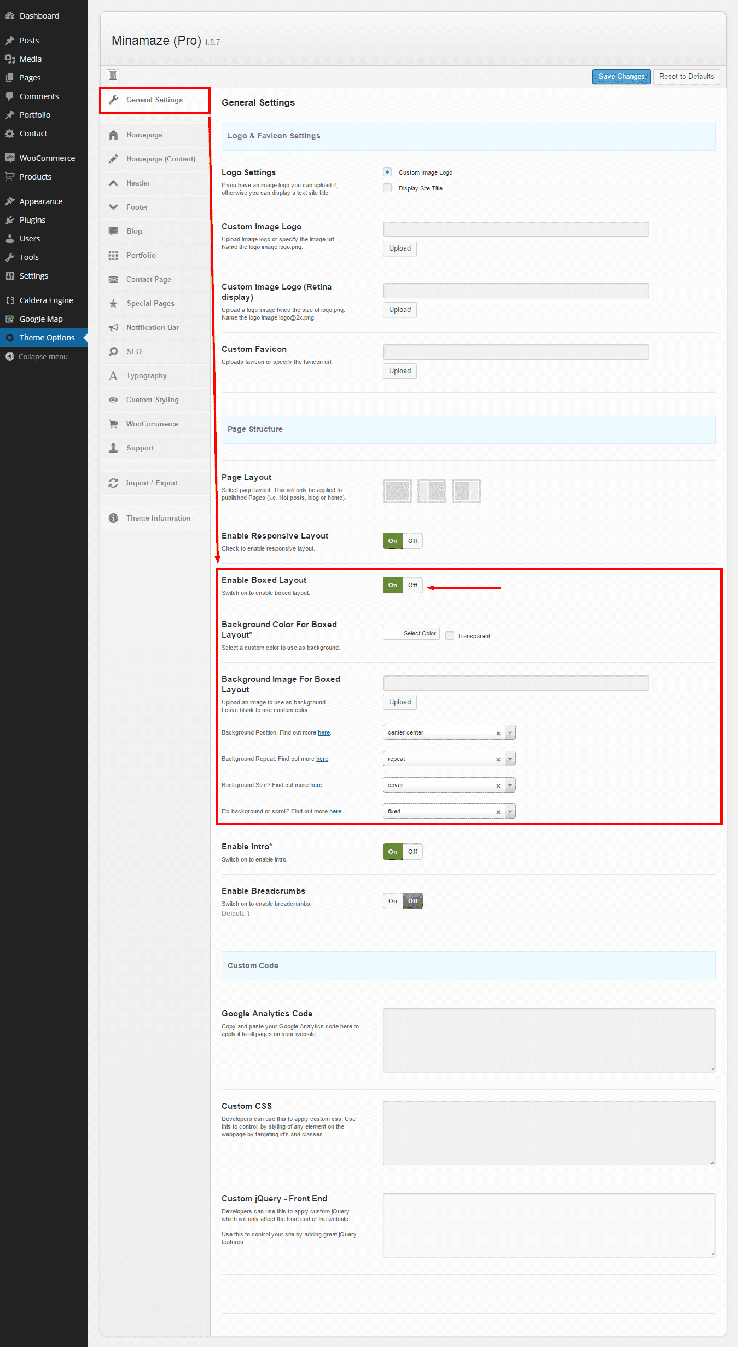This screenshot has height=1347, width=738.
Task: Click the Google Map icon
Action: click(x=9, y=319)
